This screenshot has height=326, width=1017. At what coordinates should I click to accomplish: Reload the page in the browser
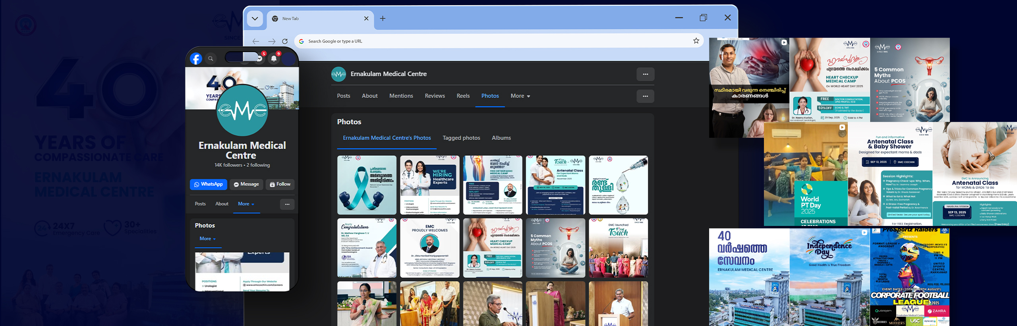point(285,41)
